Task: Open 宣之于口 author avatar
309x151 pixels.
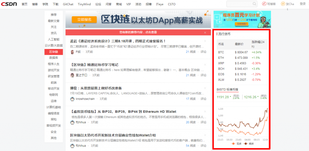Action: click(x=72, y=75)
